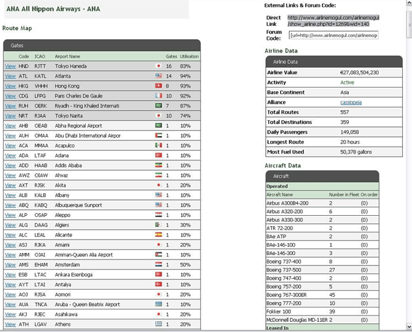Click the Airbus A320-200 aircraft name
The image size is (412, 332).
(x=284, y=212)
